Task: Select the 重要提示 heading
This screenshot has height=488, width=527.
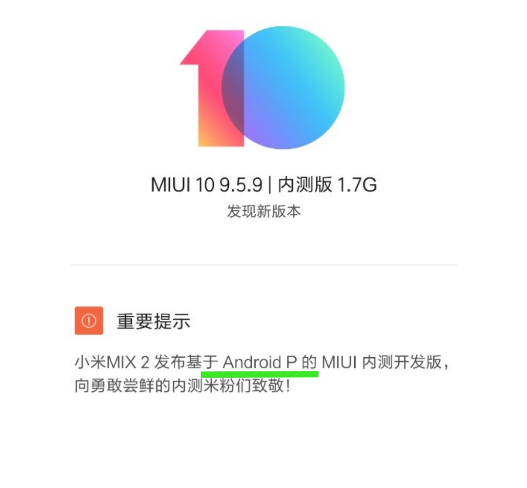Action: tap(154, 321)
